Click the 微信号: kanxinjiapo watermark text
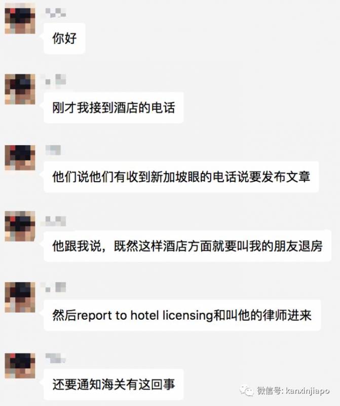340x406 pixels. point(293,390)
